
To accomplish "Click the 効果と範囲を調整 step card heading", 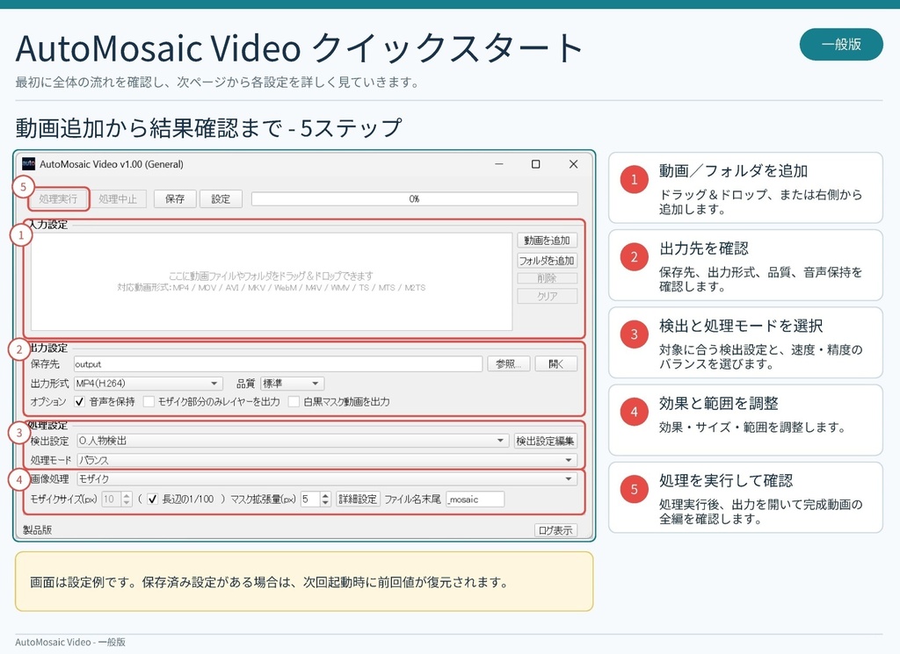I will [x=719, y=403].
